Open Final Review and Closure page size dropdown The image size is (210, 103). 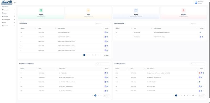(x=107, y=96)
